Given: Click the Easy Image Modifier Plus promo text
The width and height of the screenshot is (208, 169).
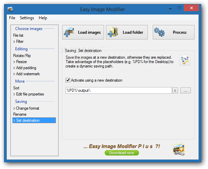Looking at the screenshot, I should tap(122, 146).
